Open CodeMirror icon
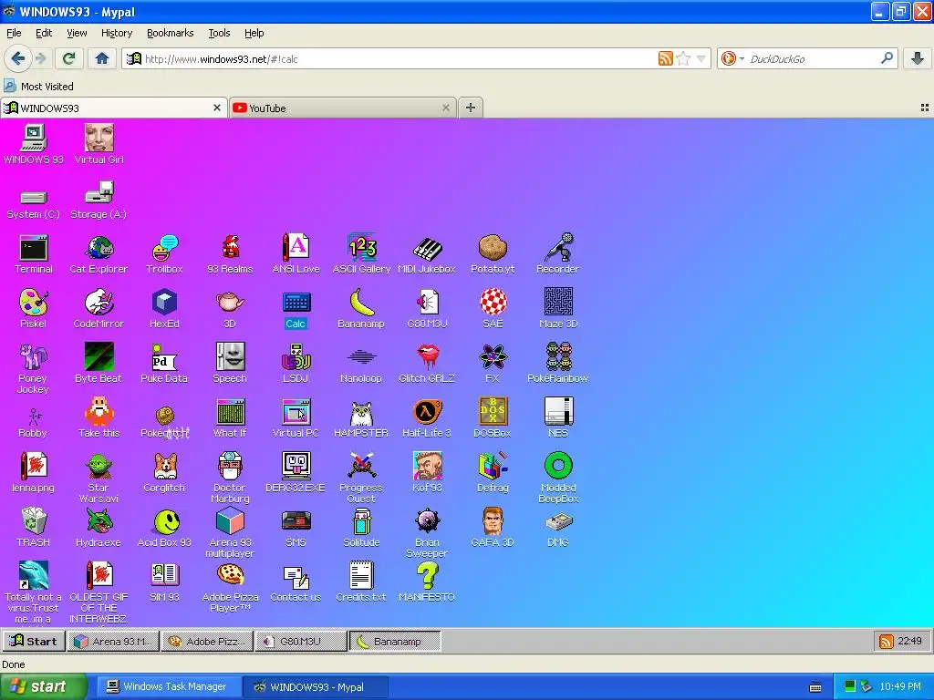This screenshot has width=934, height=700. tap(99, 308)
